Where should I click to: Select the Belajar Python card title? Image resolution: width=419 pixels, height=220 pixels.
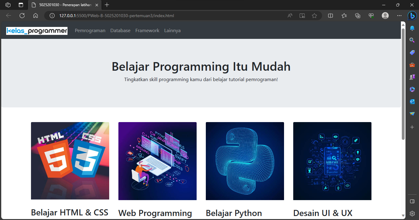coord(234,213)
